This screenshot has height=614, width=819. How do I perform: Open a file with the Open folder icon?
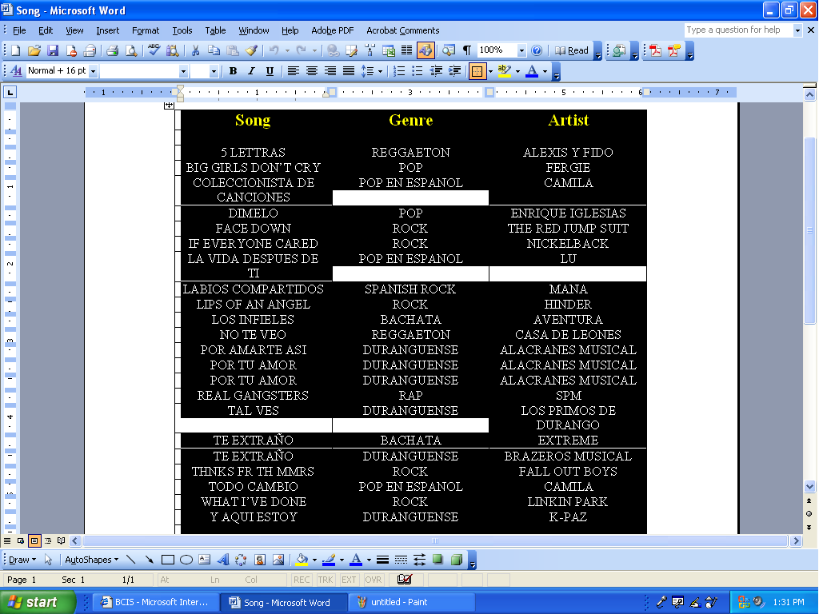[x=34, y=50]
